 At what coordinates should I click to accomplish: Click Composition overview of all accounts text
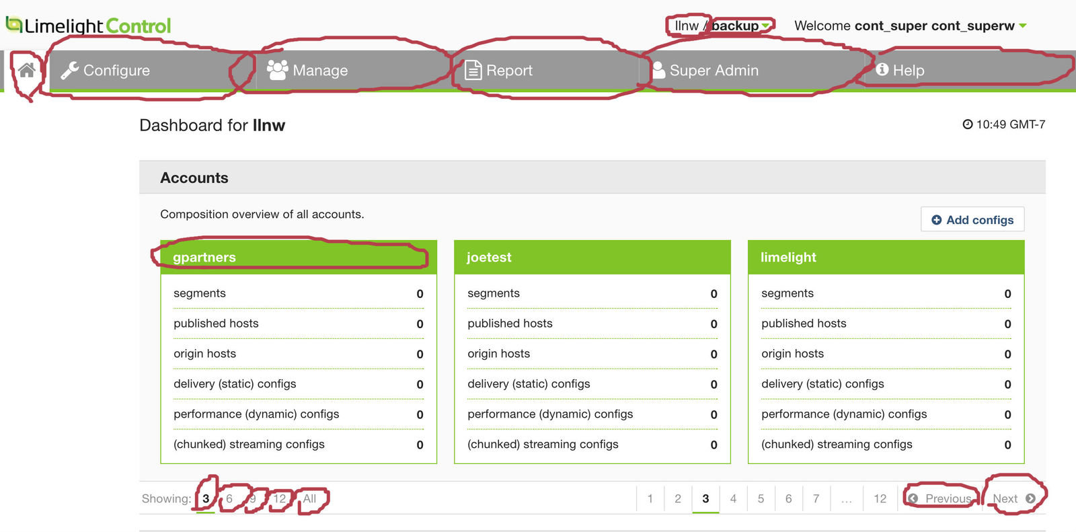tap(262, 214)
